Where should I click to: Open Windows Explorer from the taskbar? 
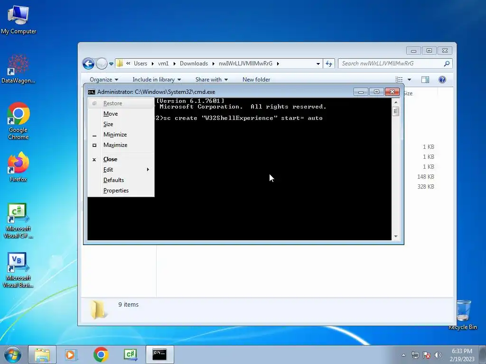coord(42,355)
